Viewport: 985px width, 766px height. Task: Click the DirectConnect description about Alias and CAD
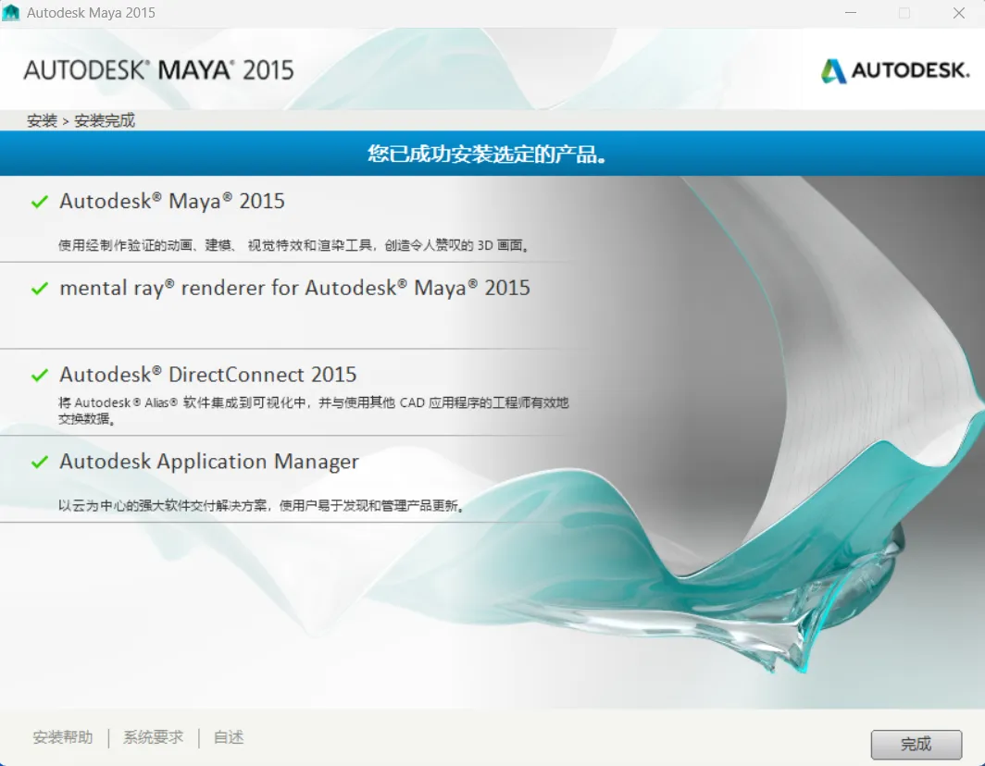pyautogui.click(x=314, y=410)
